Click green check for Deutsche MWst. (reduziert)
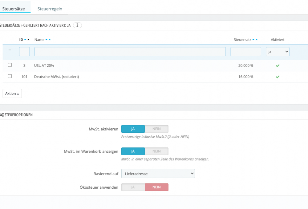This screenshot has width=308, height=209. point(278,77)
